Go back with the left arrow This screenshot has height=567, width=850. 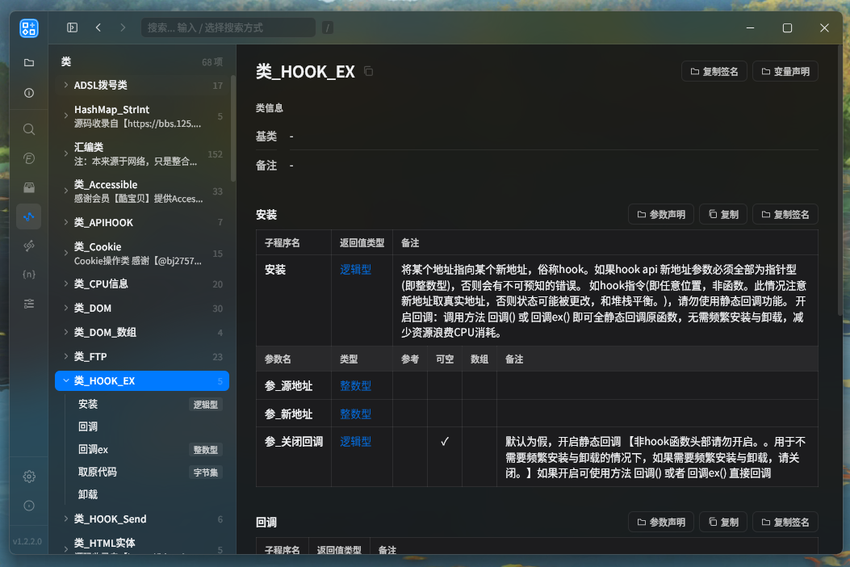click(x=98, y=27)
